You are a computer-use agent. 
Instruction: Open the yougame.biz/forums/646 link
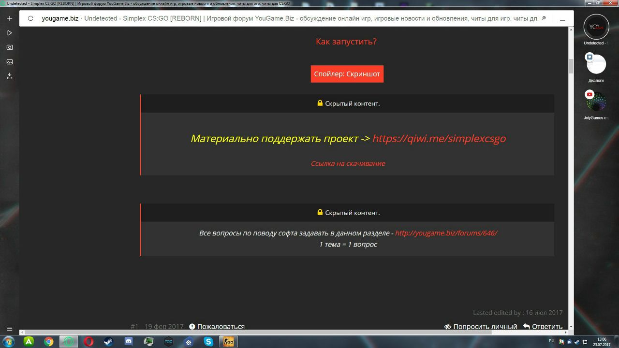point(446,233)
